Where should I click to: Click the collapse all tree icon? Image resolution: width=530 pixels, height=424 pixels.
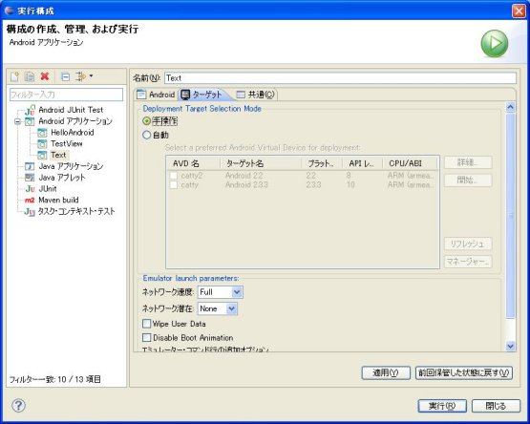pos(65,77)
